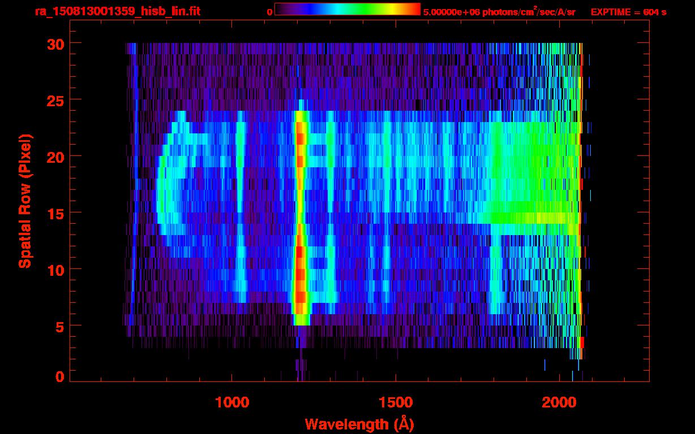Click the filename ra_150813001359_hisb_lin.fit

(x=117, y=11)
